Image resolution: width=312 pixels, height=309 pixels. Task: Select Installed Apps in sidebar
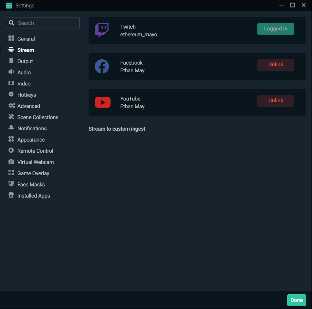(x=34, y=196)
